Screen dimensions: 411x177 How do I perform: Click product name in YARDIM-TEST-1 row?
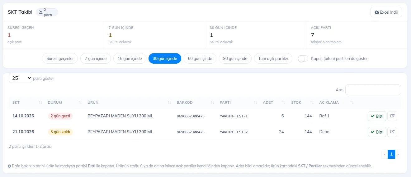(120, 116)
